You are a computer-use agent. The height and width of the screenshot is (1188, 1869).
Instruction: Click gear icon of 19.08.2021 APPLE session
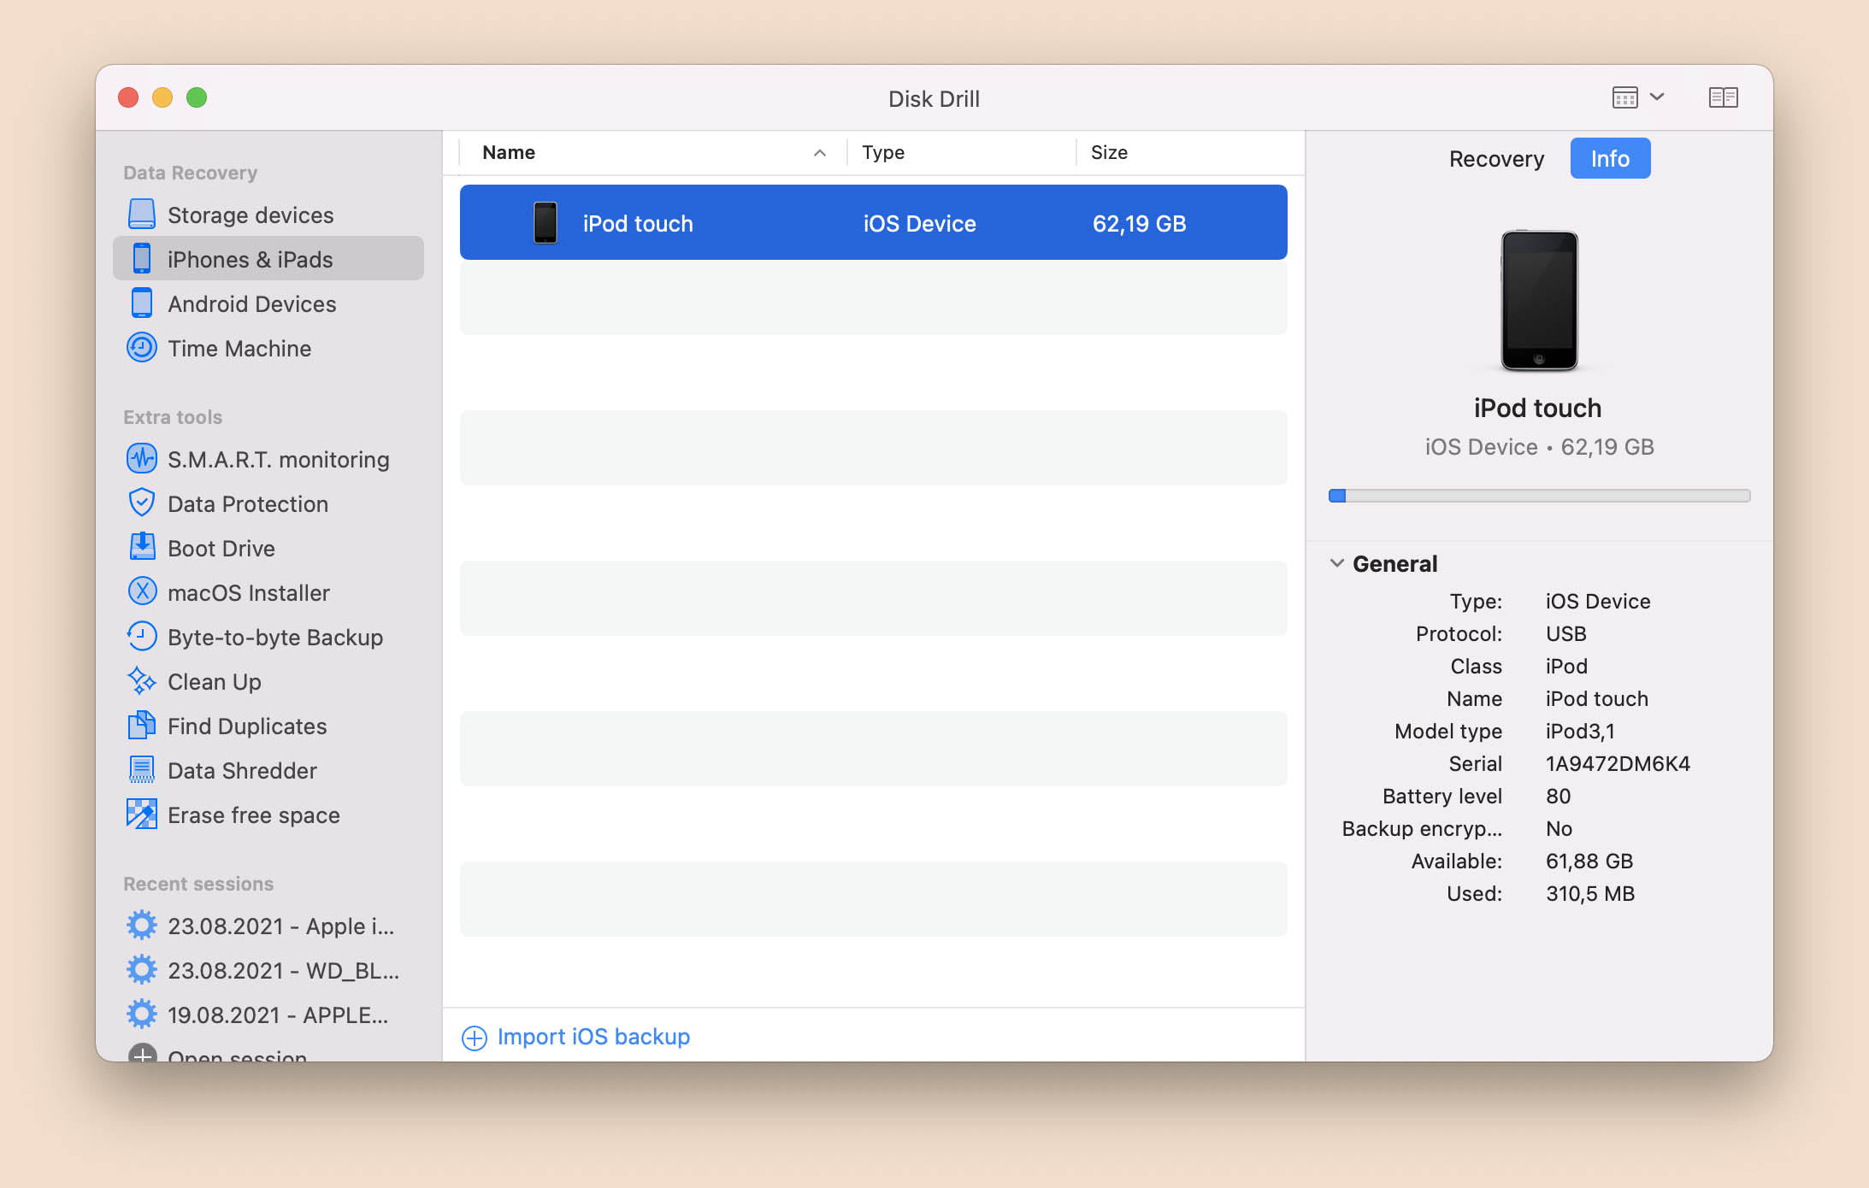(142, 1015)
